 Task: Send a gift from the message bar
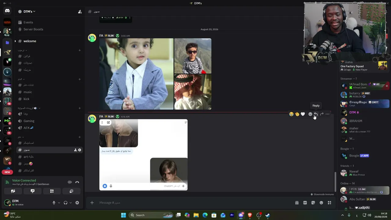click(297, 203)
